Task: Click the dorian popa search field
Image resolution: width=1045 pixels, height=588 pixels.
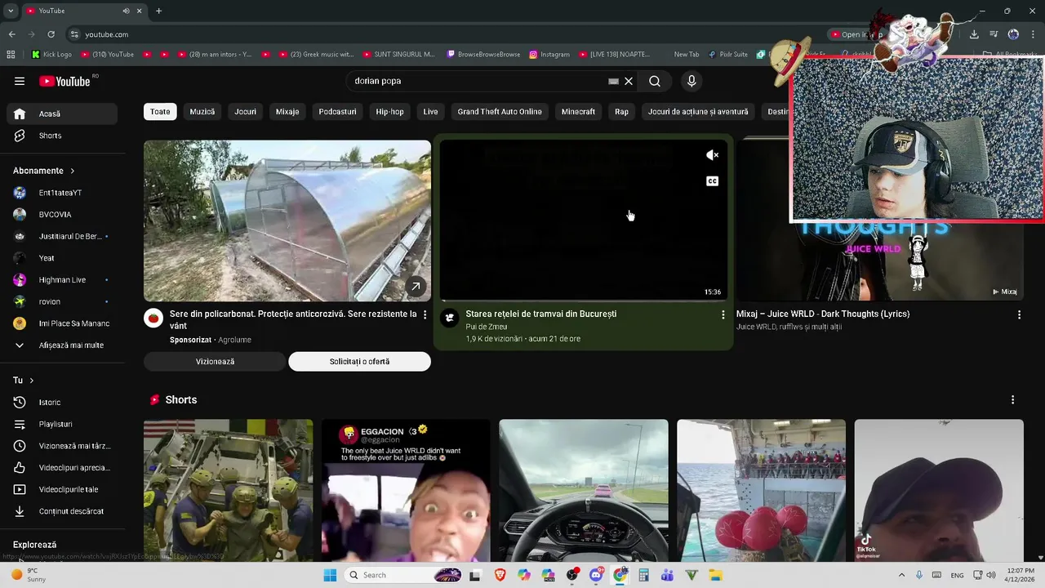Action: point(478,81)
